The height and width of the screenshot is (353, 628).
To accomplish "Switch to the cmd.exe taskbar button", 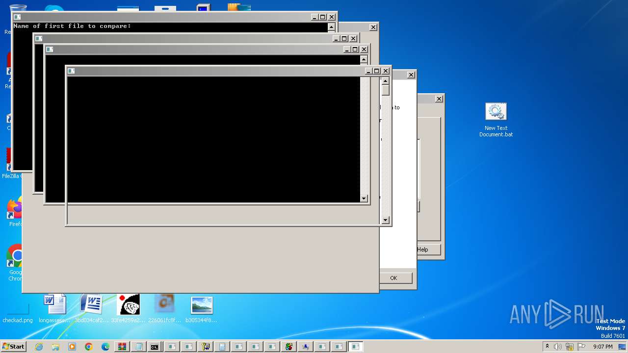I will point(155,347).
